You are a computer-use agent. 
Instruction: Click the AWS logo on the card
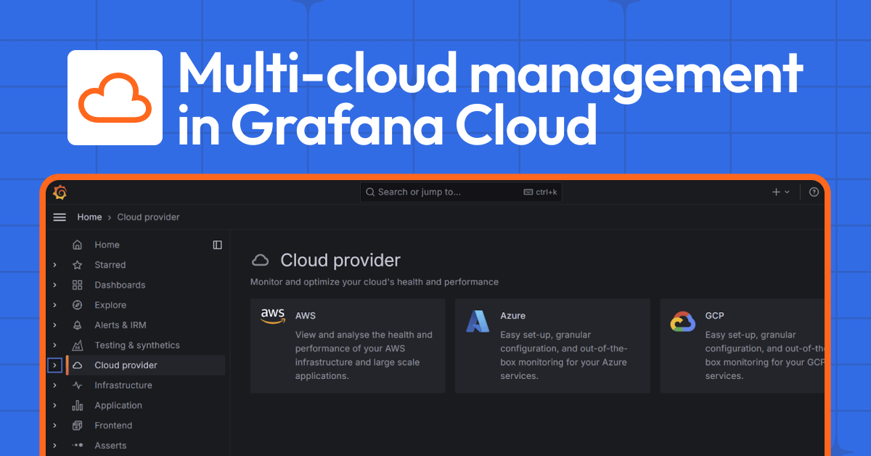(272, 315)
